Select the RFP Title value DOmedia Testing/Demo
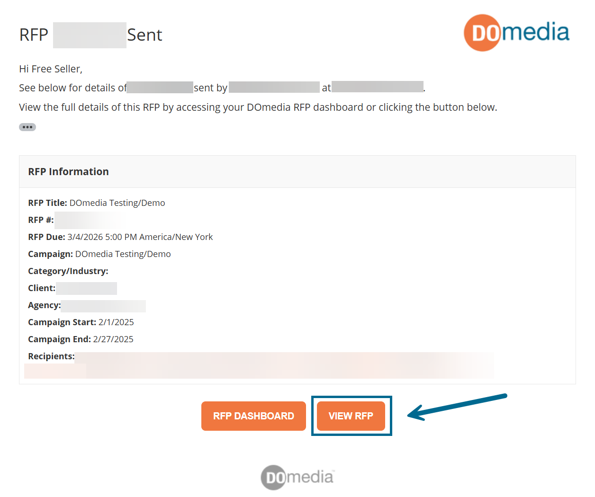The height and width of the screenshot is (497, 595). pos(117,203)
